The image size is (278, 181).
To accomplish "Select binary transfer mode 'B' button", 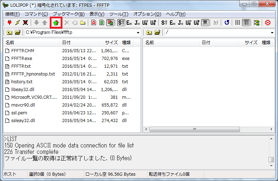I will [102, 23].
